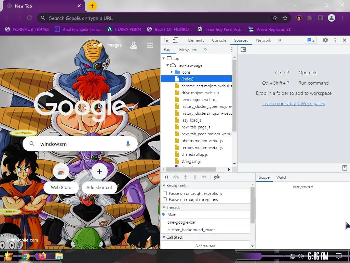The image size is (350, 263).
Task: Click the customize page pencil icon
Action: [149, 239]
